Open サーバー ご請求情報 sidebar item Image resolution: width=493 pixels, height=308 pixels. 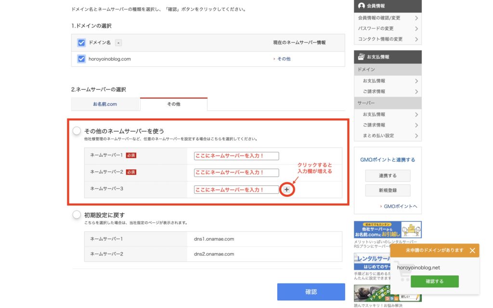[388, 125]
